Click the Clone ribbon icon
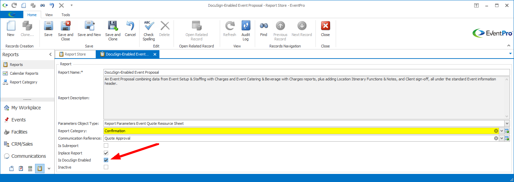The width and height of the screenshot is (514, 182). pos(27,29)
